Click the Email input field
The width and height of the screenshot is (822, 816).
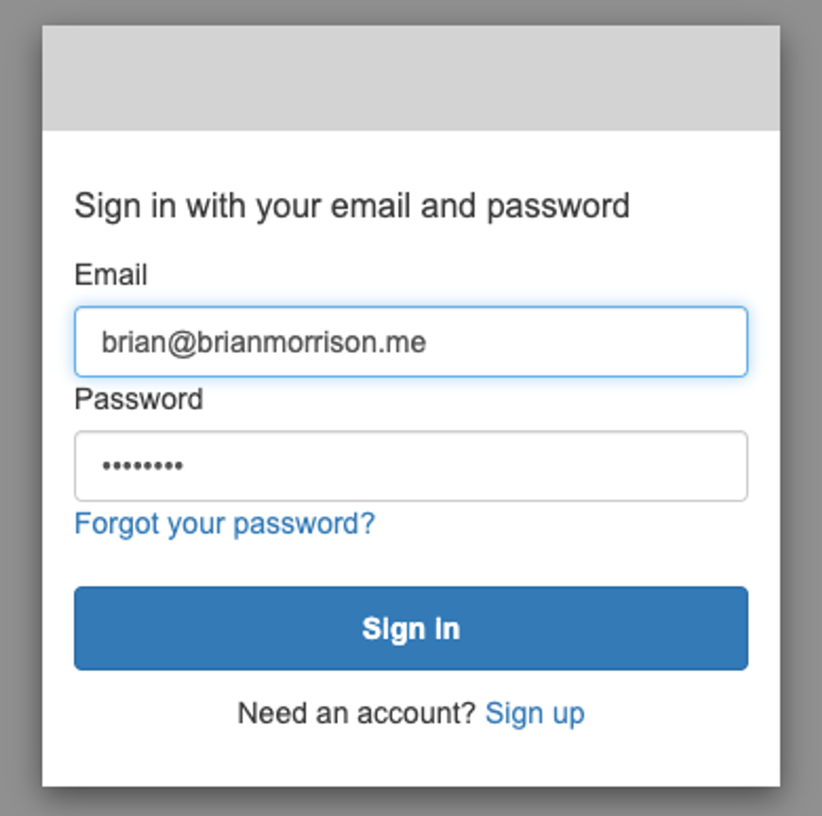[411, 342]
